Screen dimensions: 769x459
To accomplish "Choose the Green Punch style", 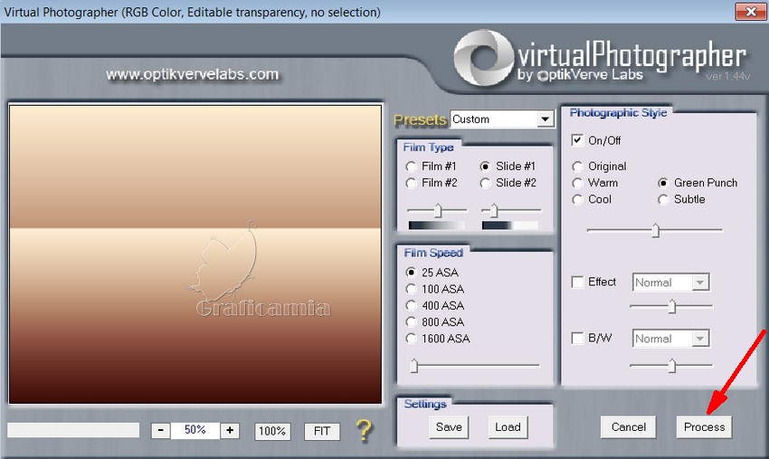I will coord(663,183).
